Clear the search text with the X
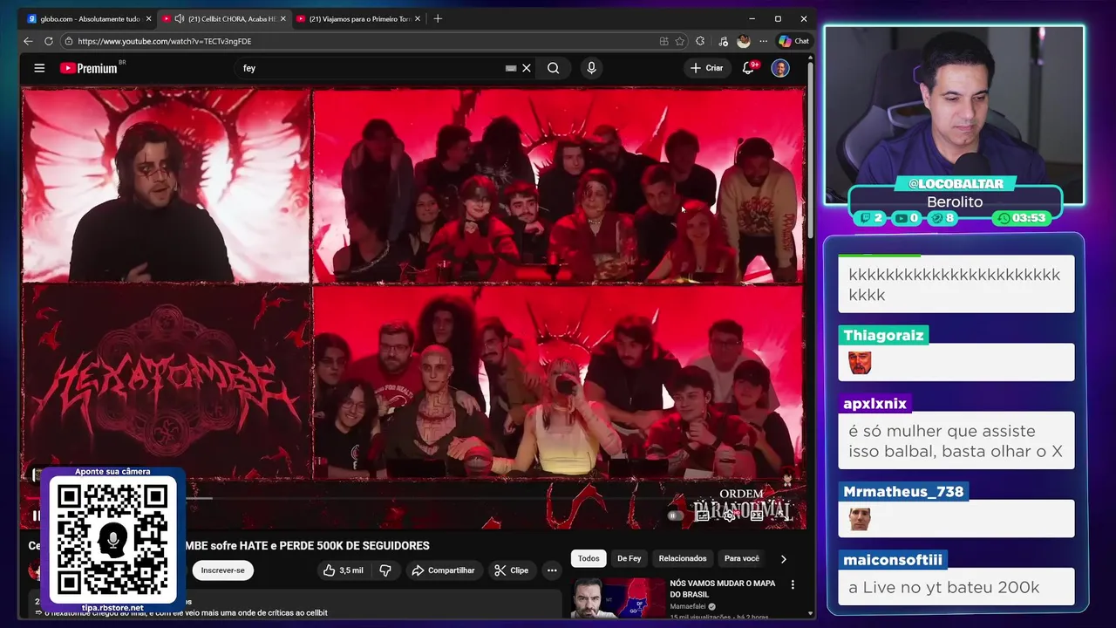The height and width of the screenshot is (628, 1116). pos(527,68)
